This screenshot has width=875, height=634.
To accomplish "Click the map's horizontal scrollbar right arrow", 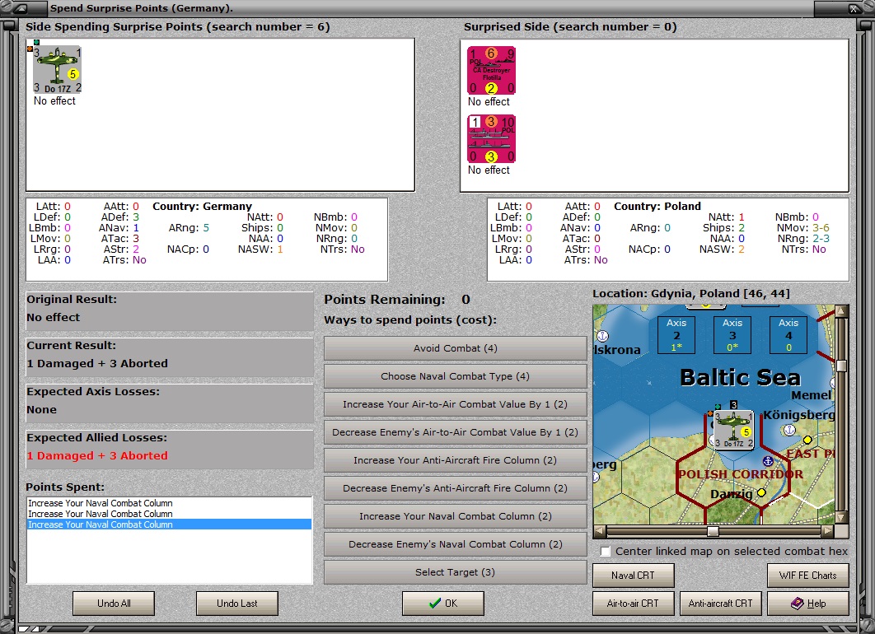I will point(826,531).
